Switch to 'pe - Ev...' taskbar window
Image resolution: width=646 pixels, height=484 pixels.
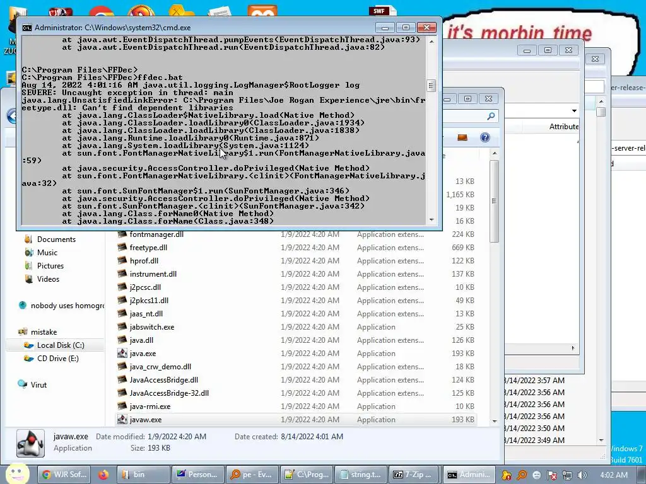click(x=252, y=475)
